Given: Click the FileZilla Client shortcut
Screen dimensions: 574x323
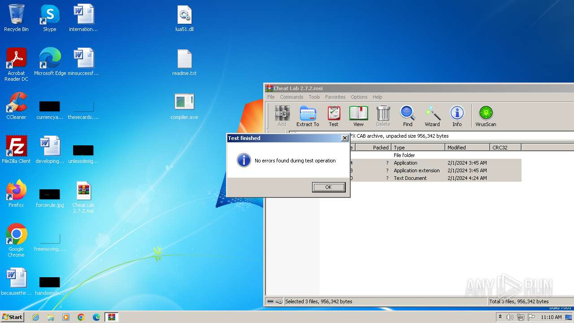Looking at the screenshot, I should (x=16, y=150).
